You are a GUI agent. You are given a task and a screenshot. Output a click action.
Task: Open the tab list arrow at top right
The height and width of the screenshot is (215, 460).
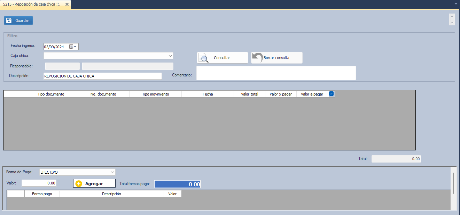click(x=456, y=4)
